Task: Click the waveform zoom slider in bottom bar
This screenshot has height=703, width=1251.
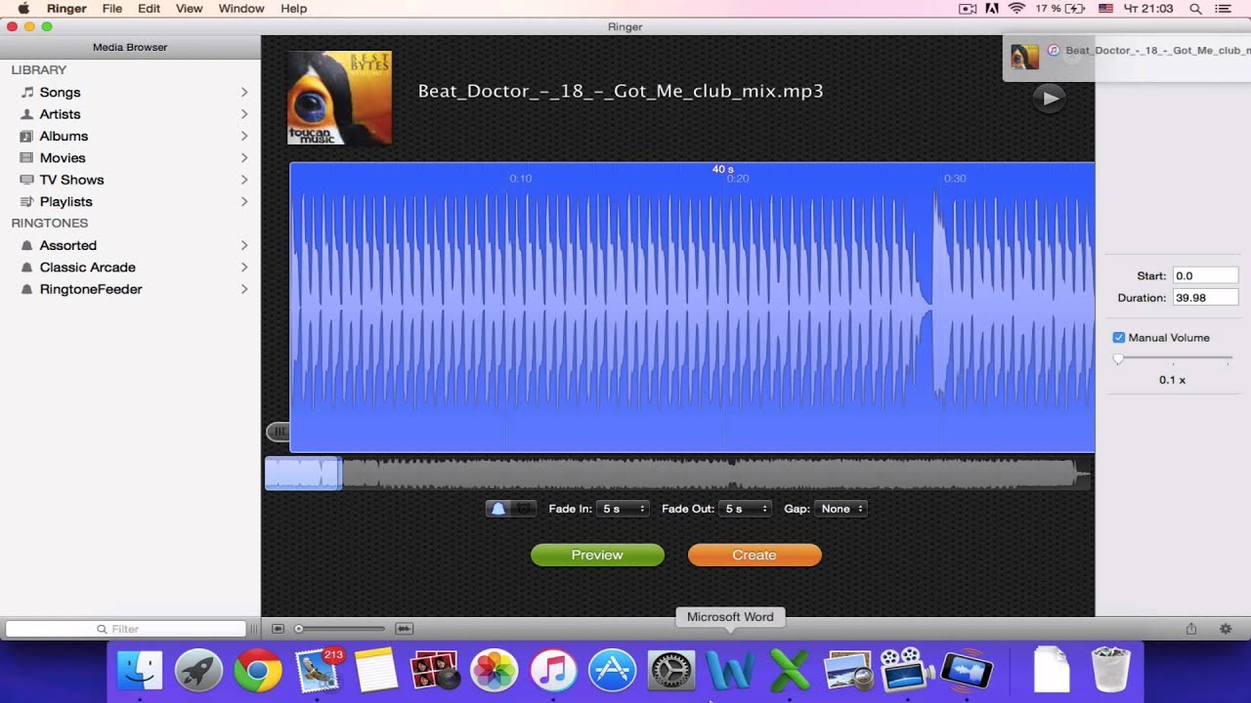Action: 340,629
